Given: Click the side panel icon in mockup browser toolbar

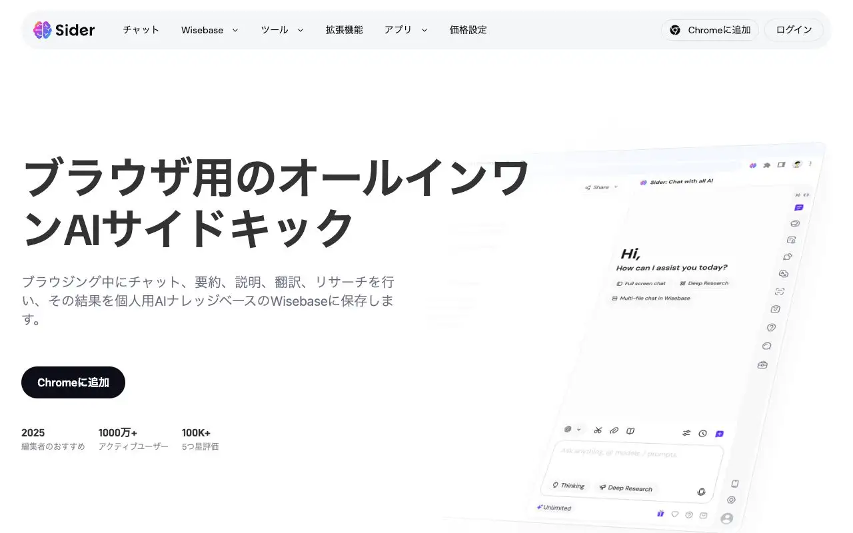Looking at the screenshot, I should click(782, 165).
